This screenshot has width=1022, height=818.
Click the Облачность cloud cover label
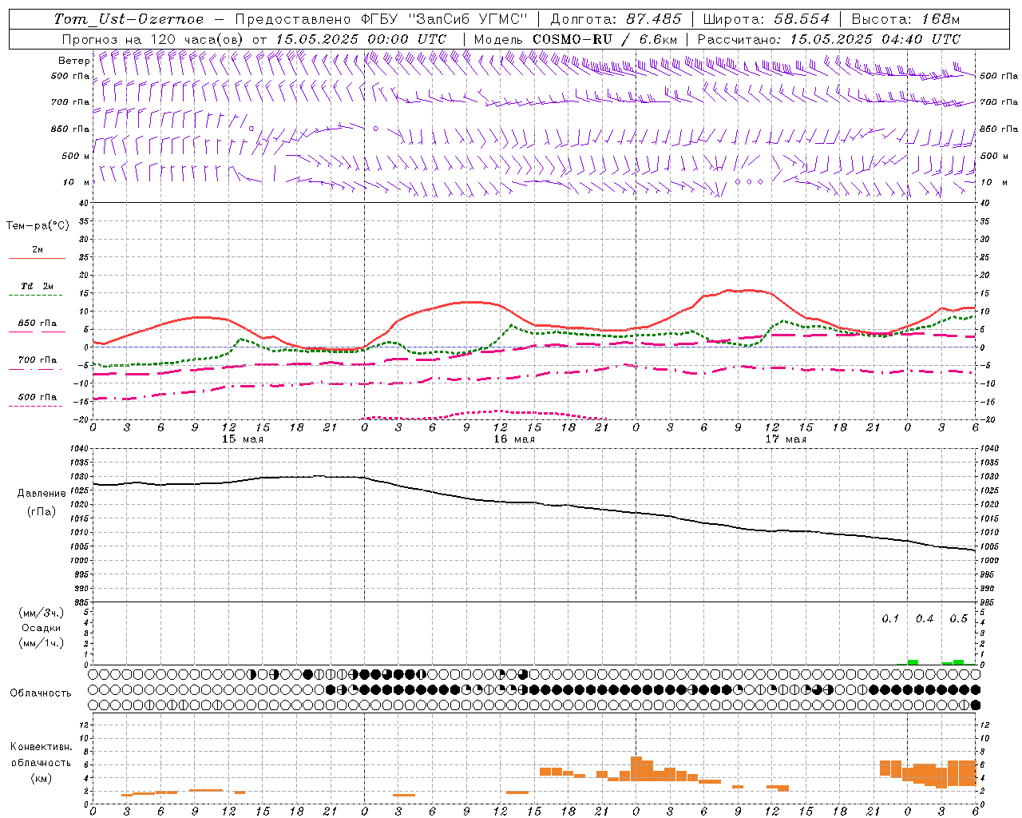41,693
